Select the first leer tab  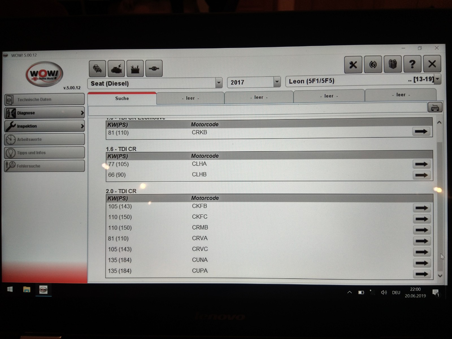click(x=190, y=98)
